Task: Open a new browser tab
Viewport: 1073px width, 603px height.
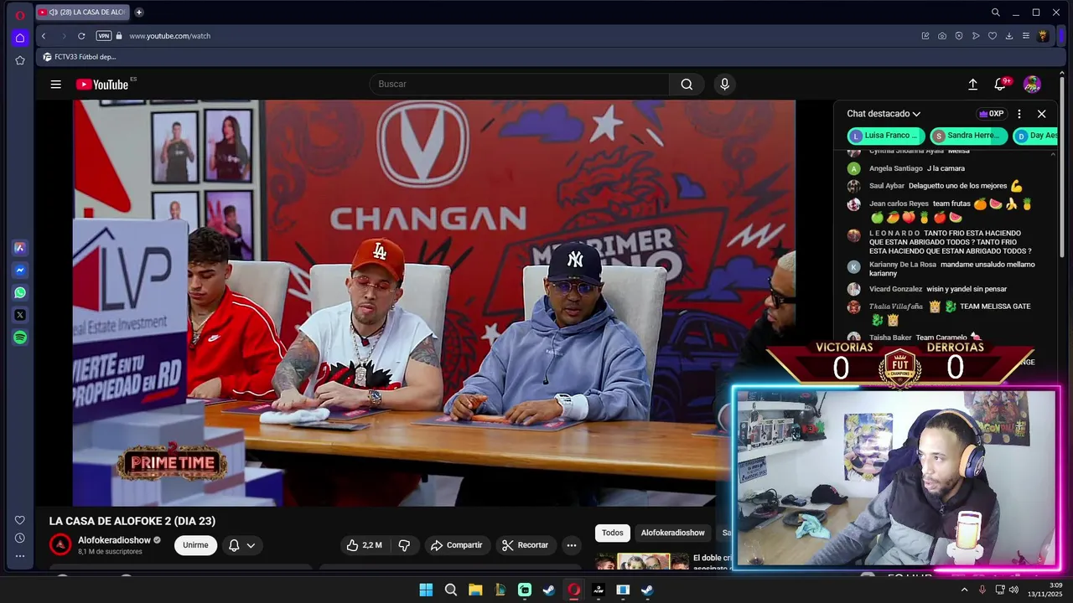Action: (x=139, y=13)
